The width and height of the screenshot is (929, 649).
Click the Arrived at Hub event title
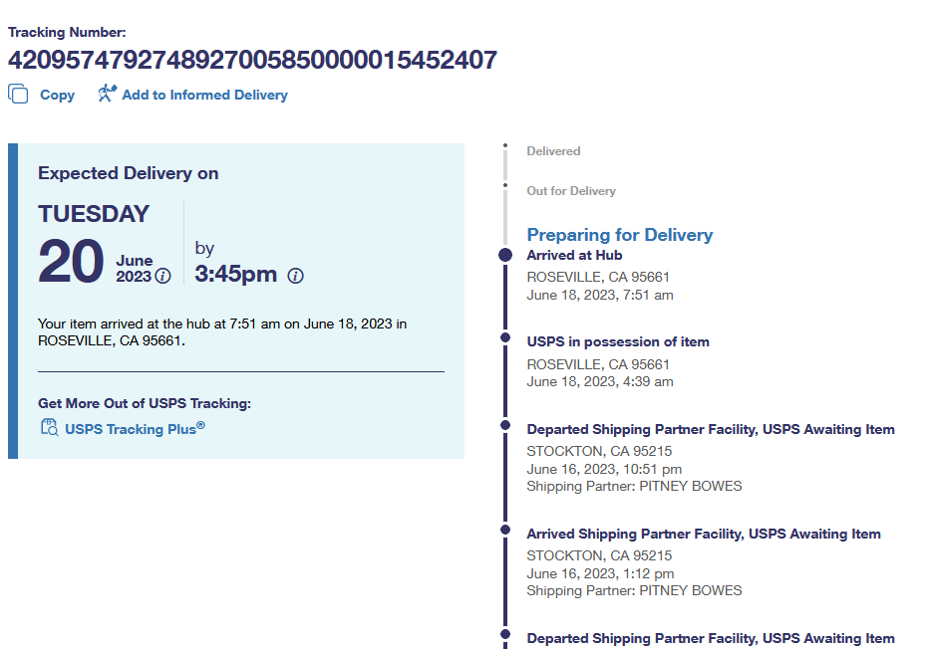[574, 256]
